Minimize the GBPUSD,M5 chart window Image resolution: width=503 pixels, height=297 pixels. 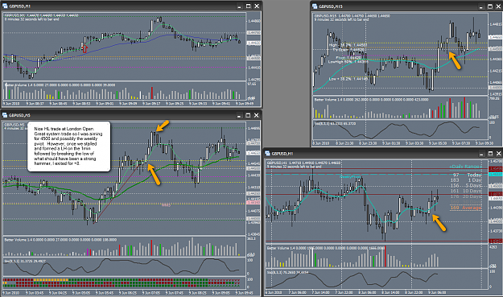pos(239,115)
